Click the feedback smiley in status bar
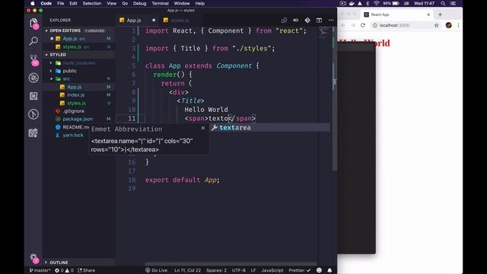The width and height of the screenshot is (487, 274). pos(319,270)
